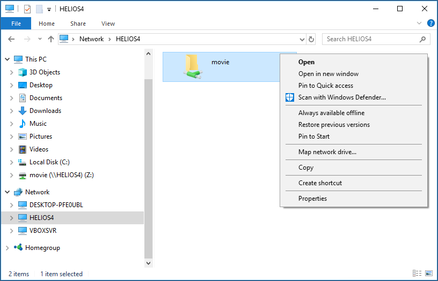Choose Copy from the context menu
Image resolution: width=438 pixels, height=281 pixels.
tap(306, 168)
